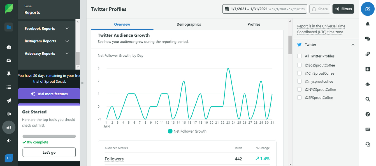The image size is (376, 166).
Task: Click the Twitter bird icon
Action: 300,45
